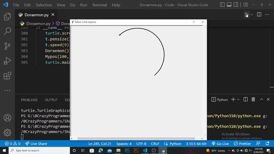Image resolution: width=274 pixels, height=154 pixels.
Task: Select interpreter 3.10.5 64-bit
Action: [196, 144]
